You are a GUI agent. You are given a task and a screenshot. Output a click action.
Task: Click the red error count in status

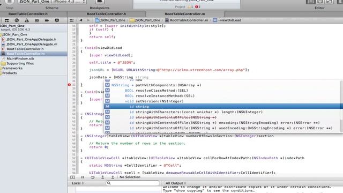coord(198,7)
